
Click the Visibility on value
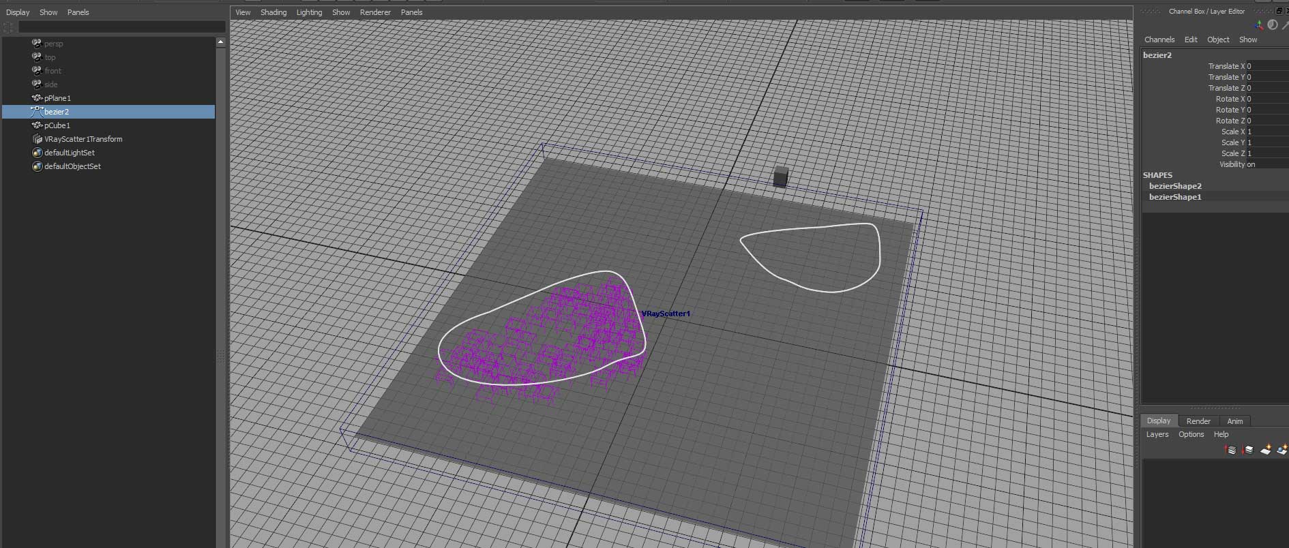click(x=1267, y=164)
